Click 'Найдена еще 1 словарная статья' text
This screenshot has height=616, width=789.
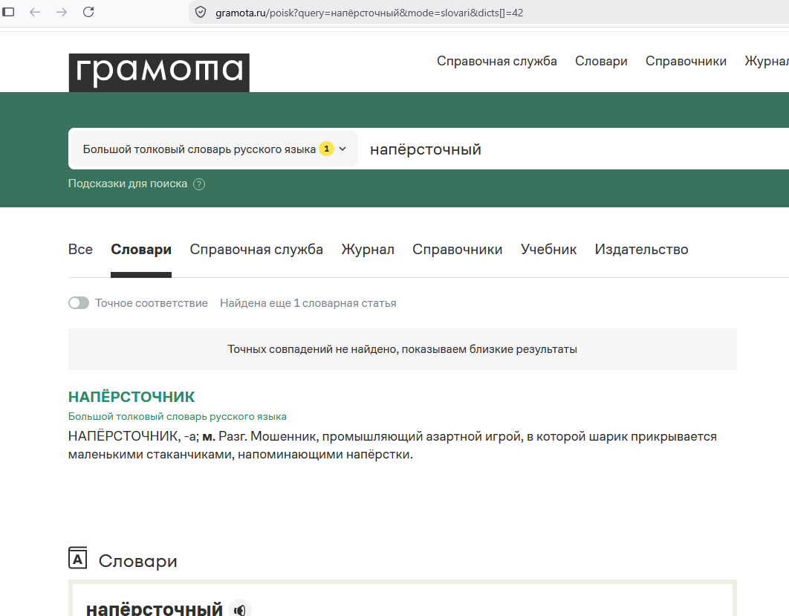click(308, 303)
